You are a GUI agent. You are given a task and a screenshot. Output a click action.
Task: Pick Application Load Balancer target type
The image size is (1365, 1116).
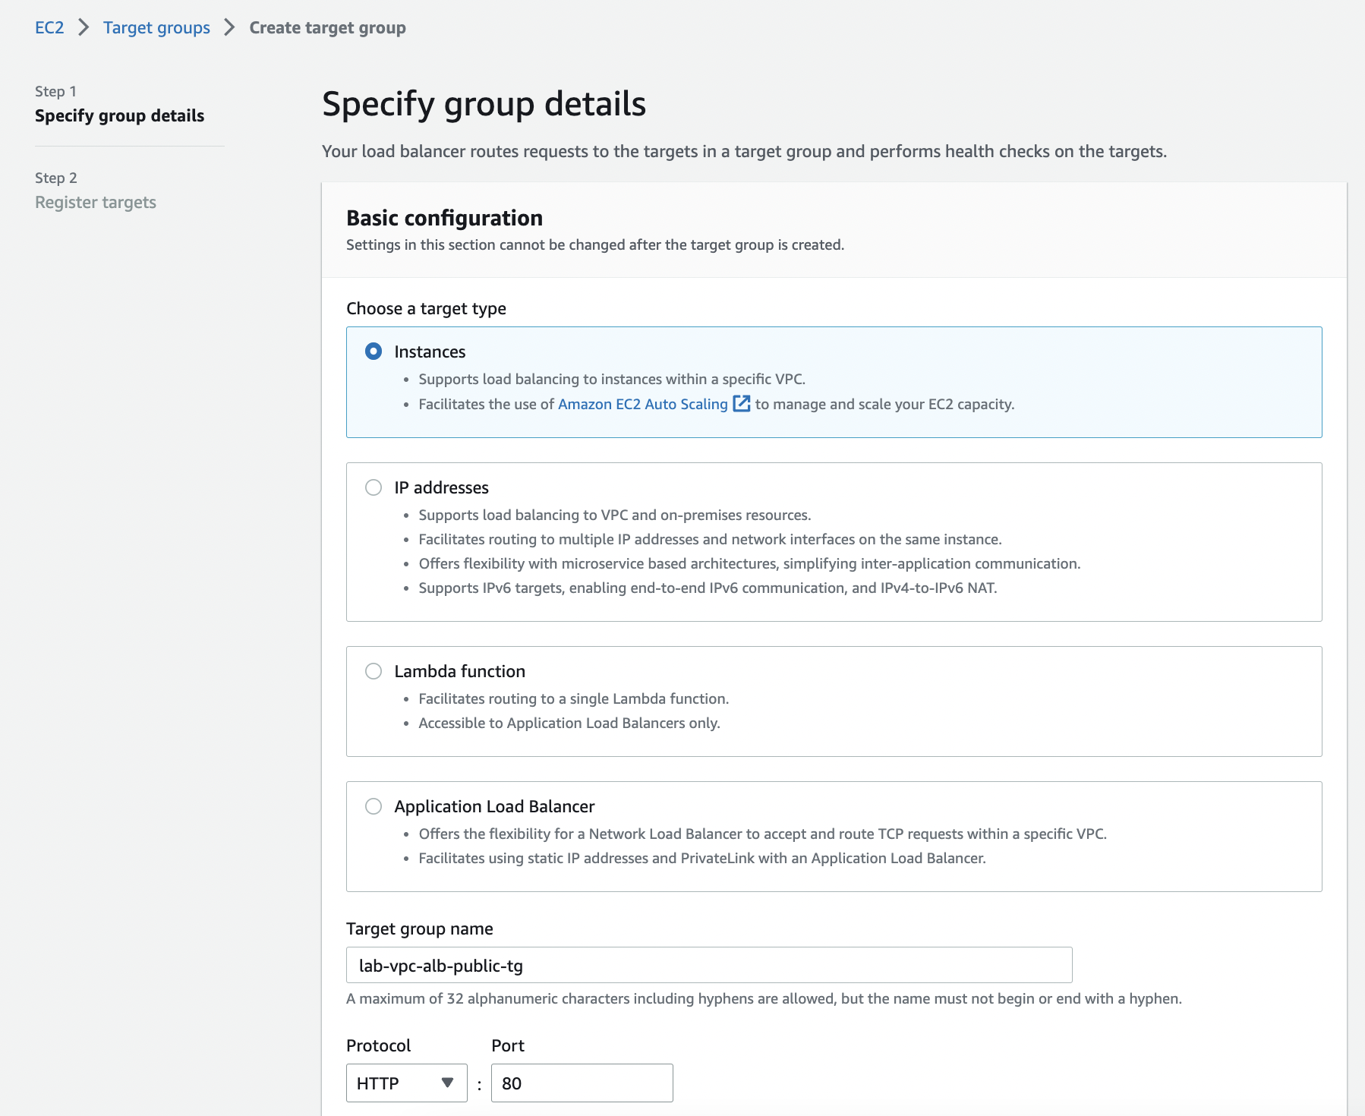click(x=374, y=806)
